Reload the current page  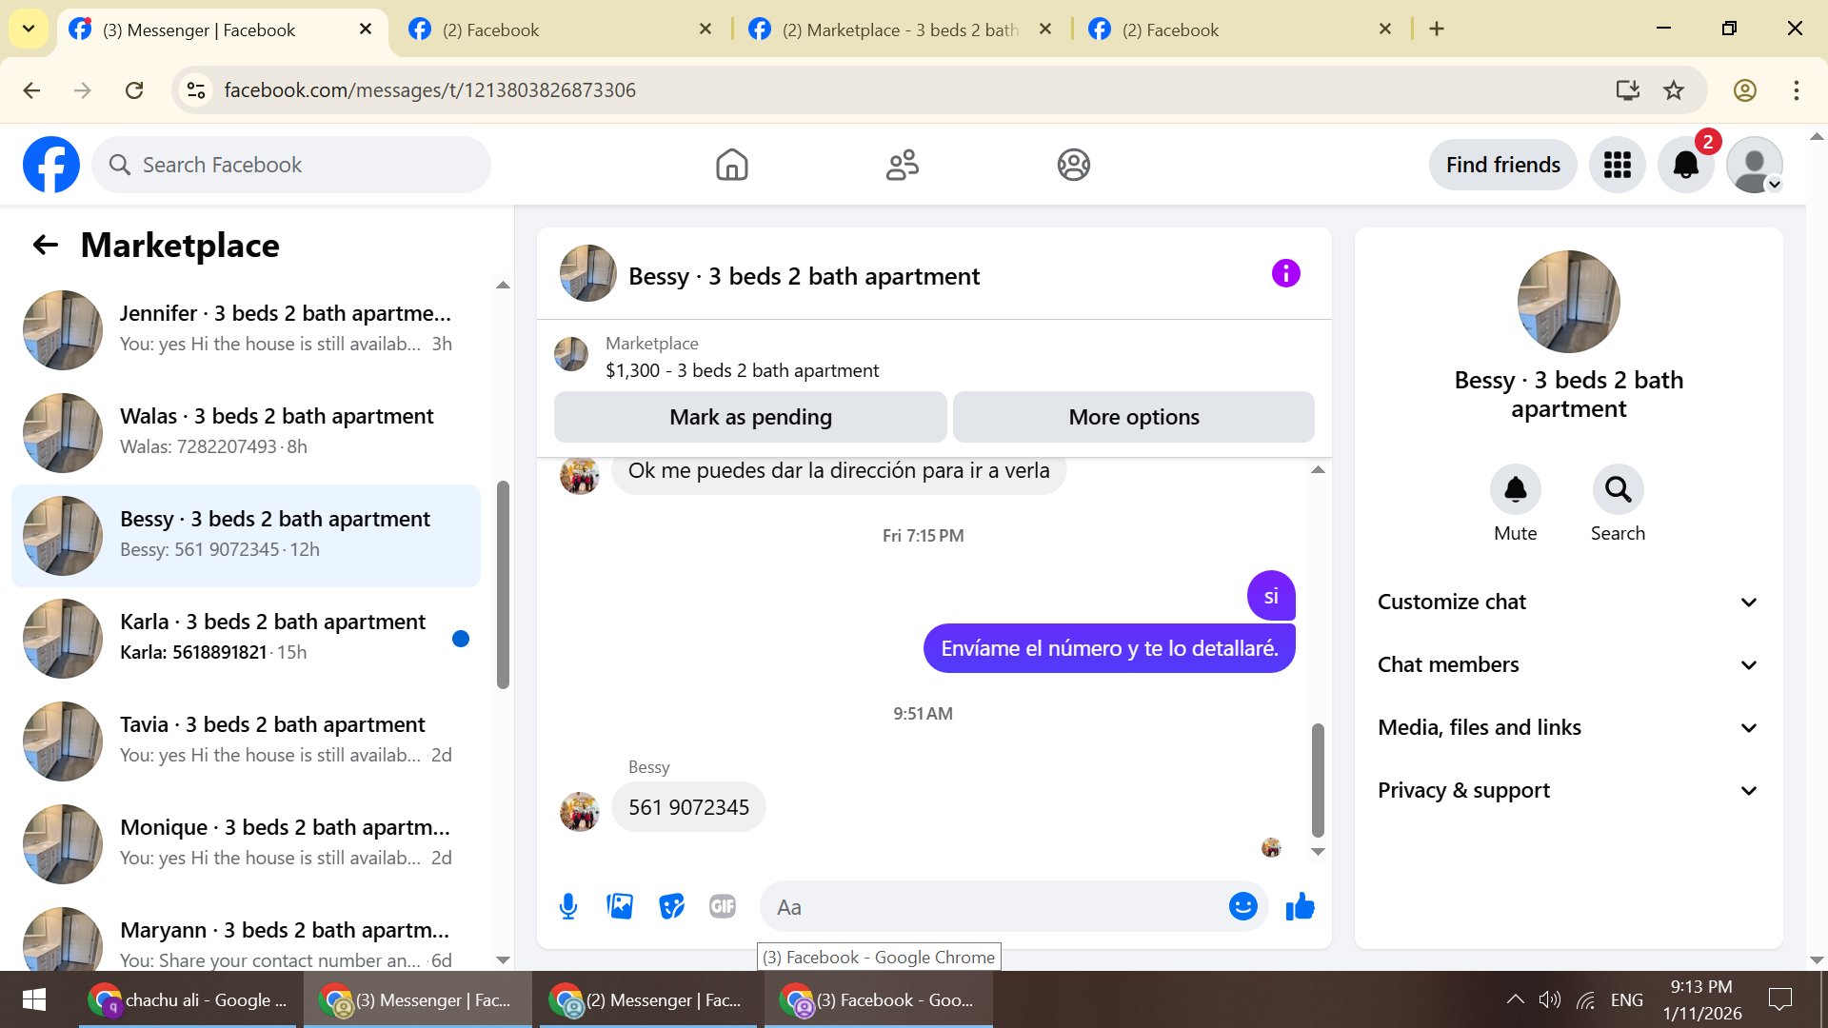134,90
